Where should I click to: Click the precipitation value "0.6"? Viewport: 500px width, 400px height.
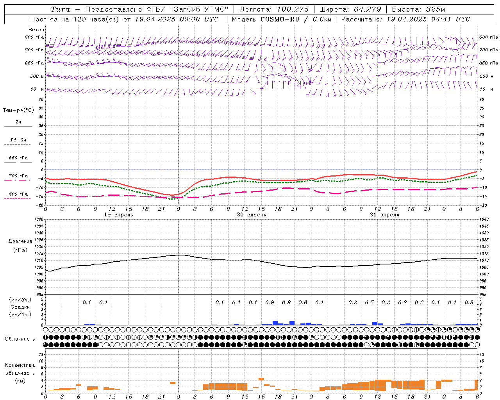click(x=303, y=303)
